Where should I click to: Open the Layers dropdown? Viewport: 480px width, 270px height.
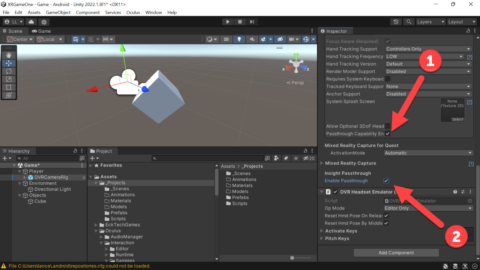(x=430, y=22)
